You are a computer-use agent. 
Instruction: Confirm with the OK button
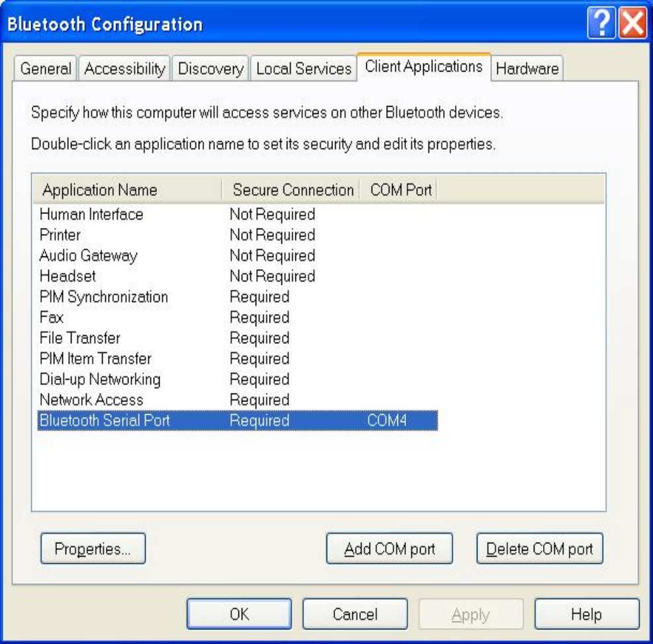[239, 614]
